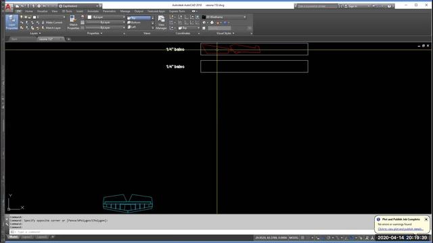Open the Express Tools ribbon tab
433x243 pixels.
click(x=177, y=11)
